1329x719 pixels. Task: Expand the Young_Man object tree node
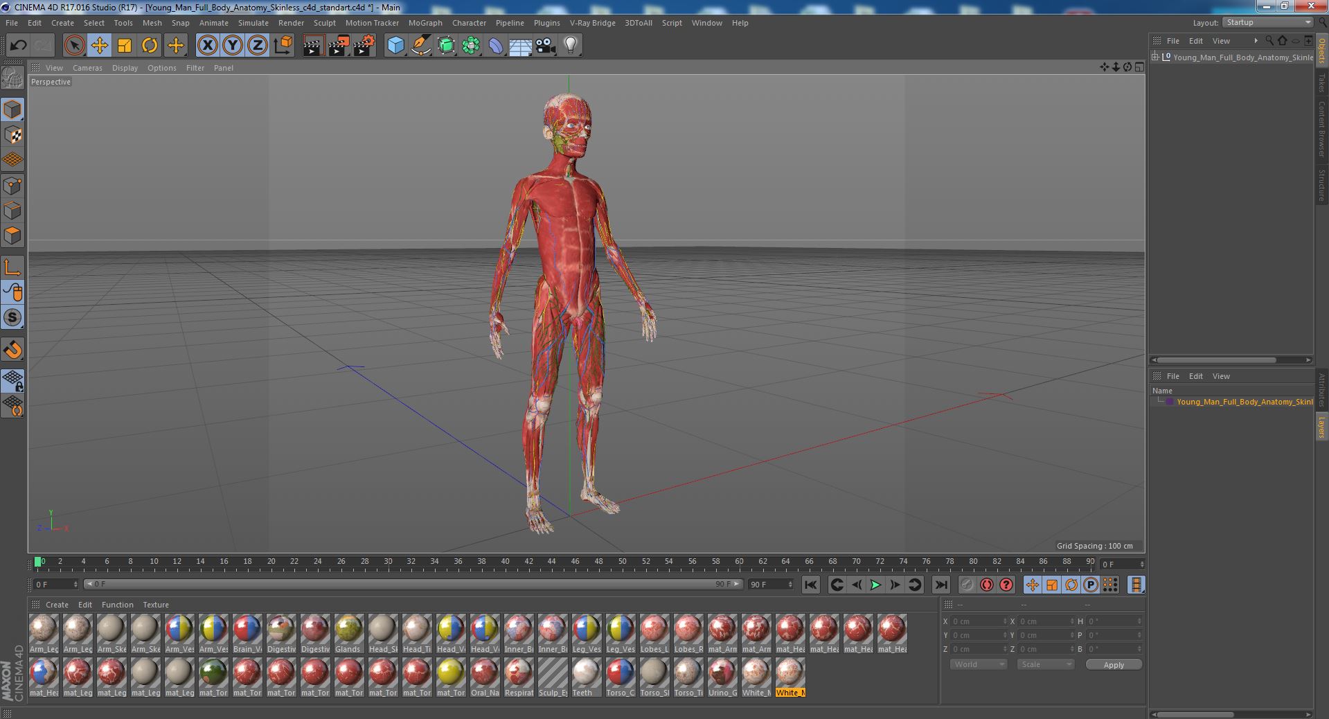1155,57
